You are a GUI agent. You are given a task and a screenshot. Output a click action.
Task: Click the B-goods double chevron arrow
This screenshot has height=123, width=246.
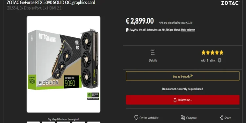click(192, 76)
